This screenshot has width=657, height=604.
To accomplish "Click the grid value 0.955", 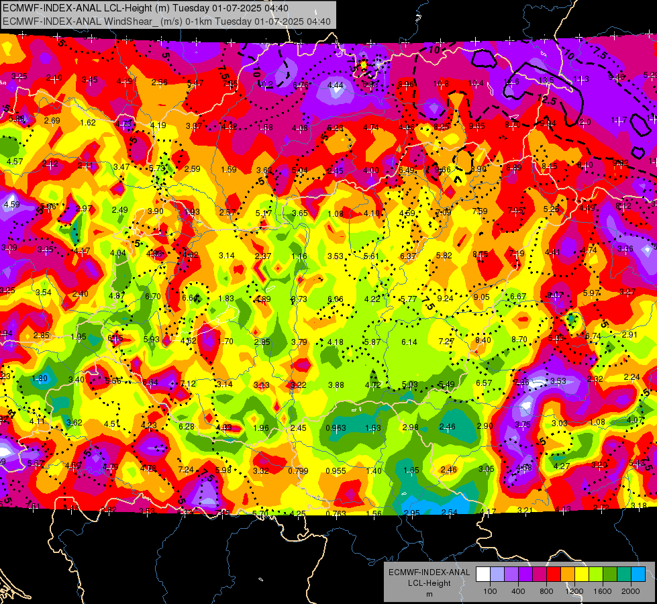I will [336, 470].
